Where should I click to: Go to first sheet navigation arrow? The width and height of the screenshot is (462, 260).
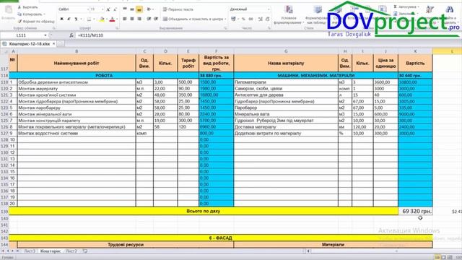(3, 251)
